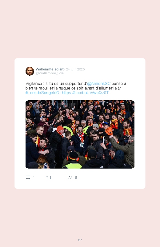Click the retweet arrows icon
Viewport: 160px width, 247px height.
coord(49,177)
